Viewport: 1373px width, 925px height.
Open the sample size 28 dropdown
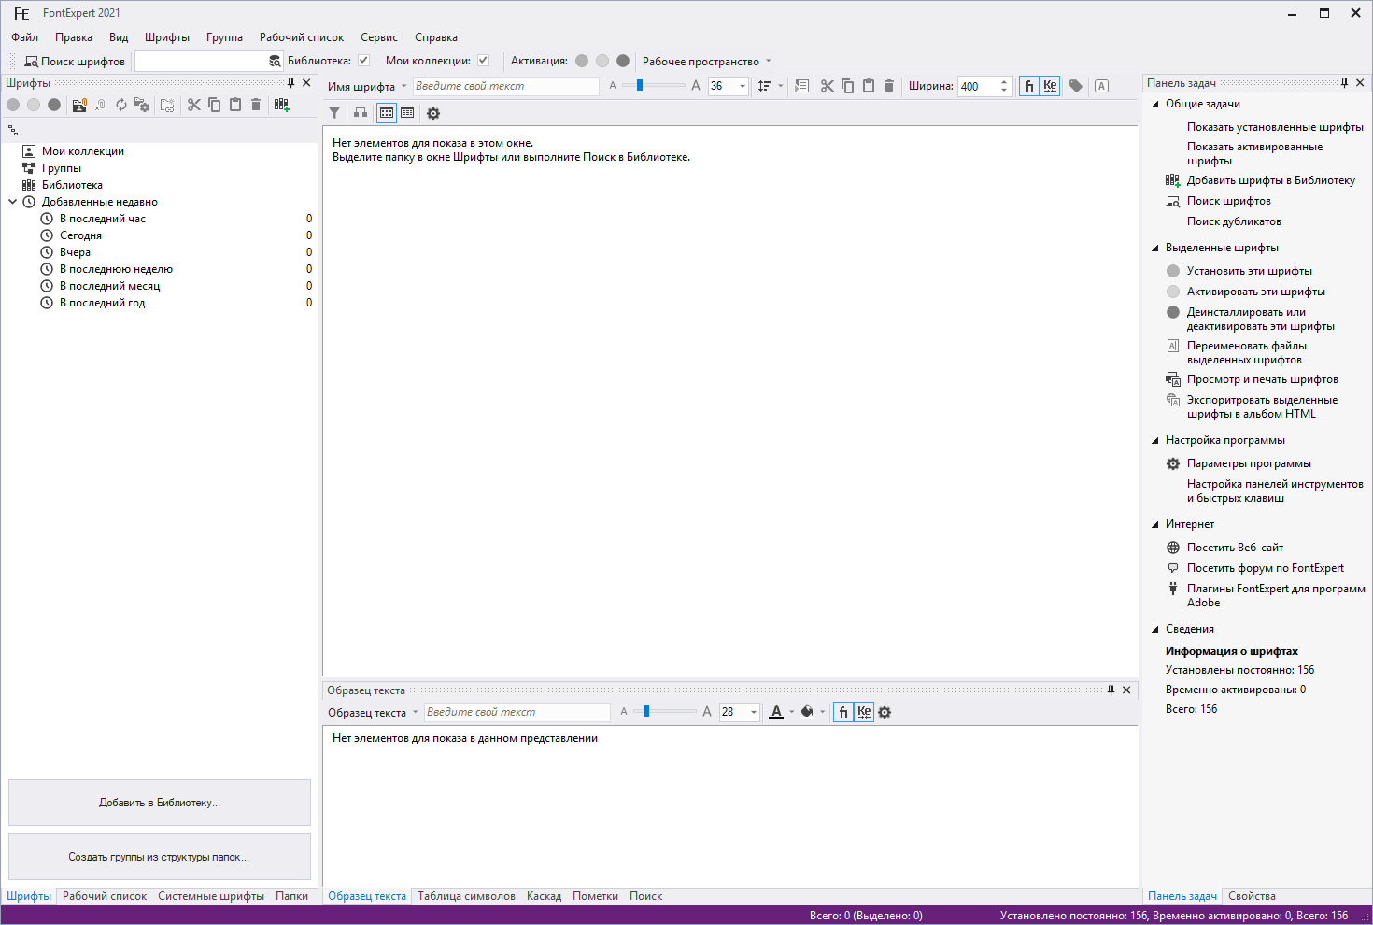coord(754,712)
